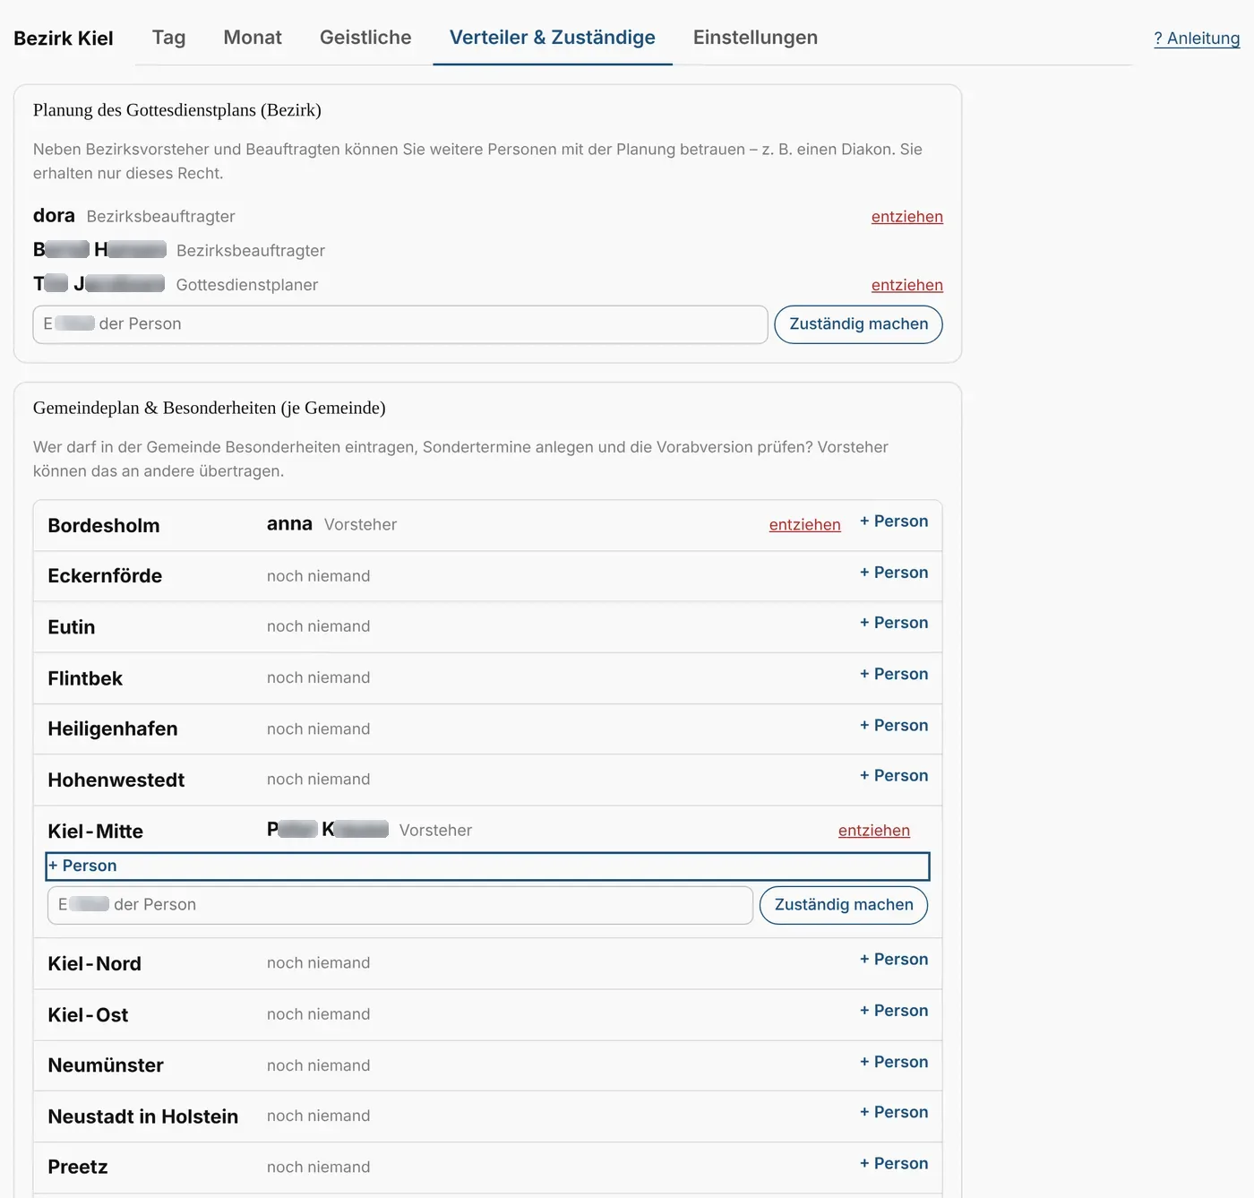1254x1198 pixels.
Task: Click the Neustadt in Holstein name
Action: tap(143, 1116)
